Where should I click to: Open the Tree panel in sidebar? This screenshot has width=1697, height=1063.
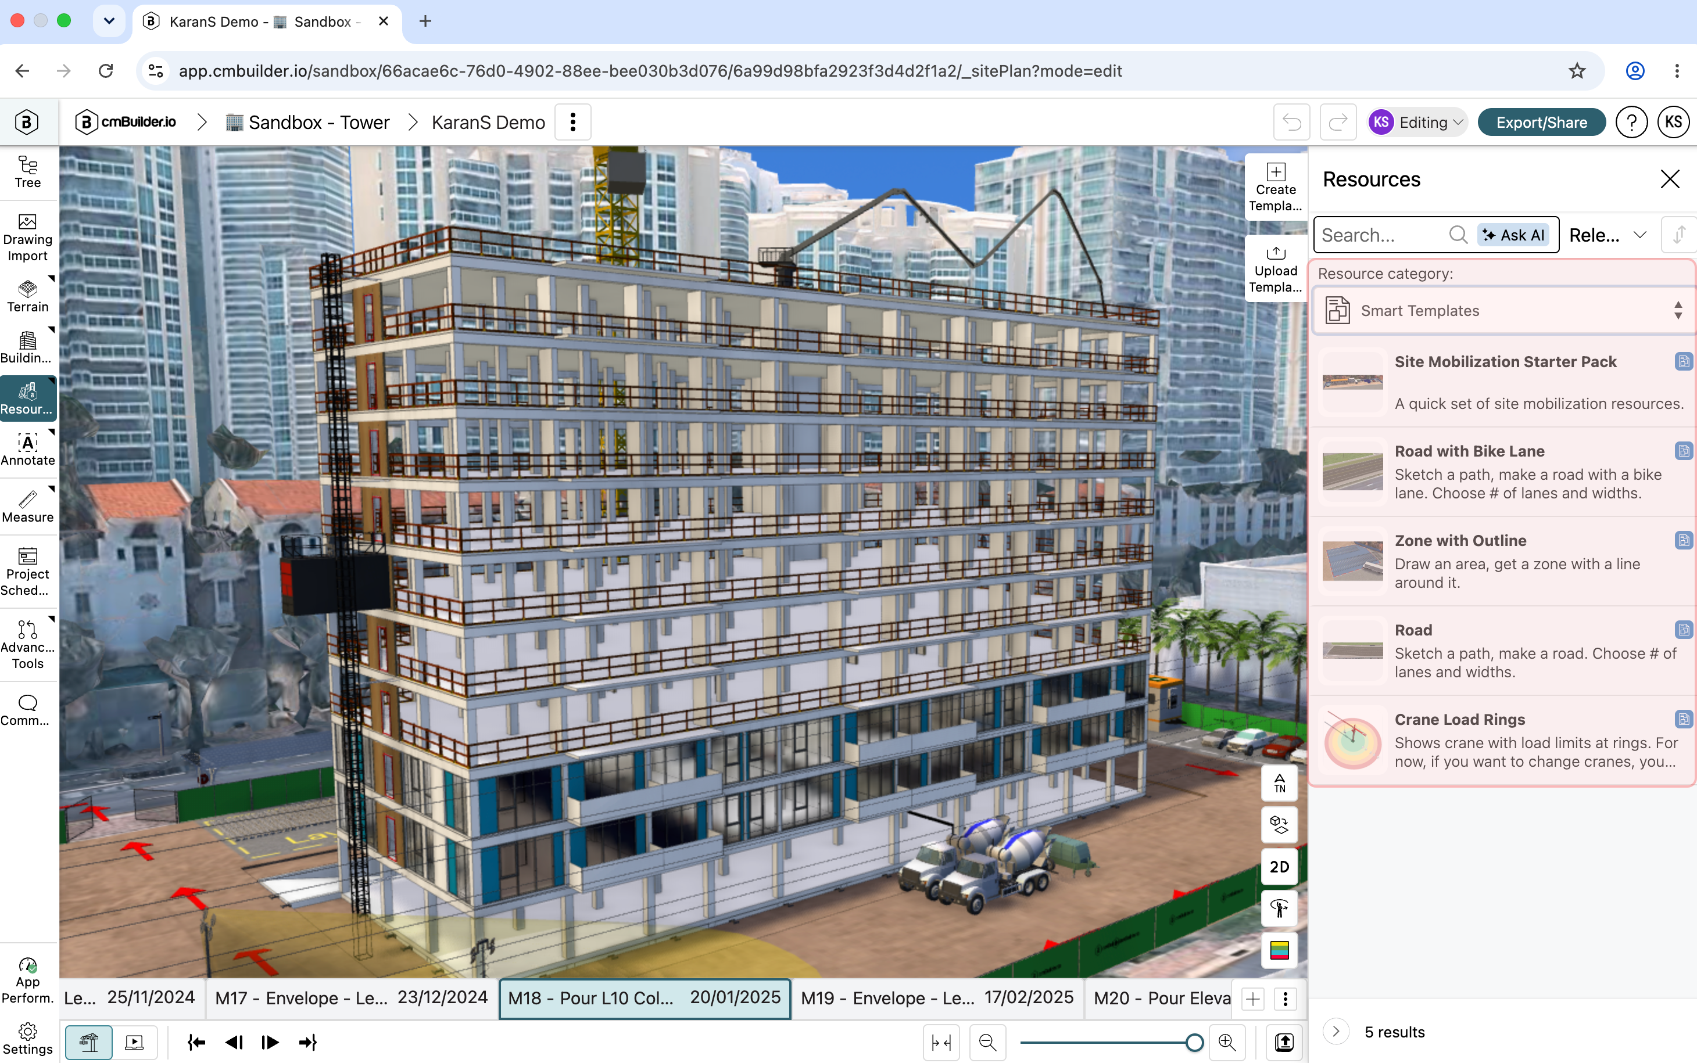(27, 173)
